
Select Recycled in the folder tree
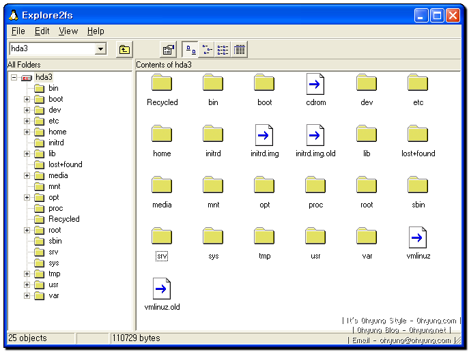[63, 220]
